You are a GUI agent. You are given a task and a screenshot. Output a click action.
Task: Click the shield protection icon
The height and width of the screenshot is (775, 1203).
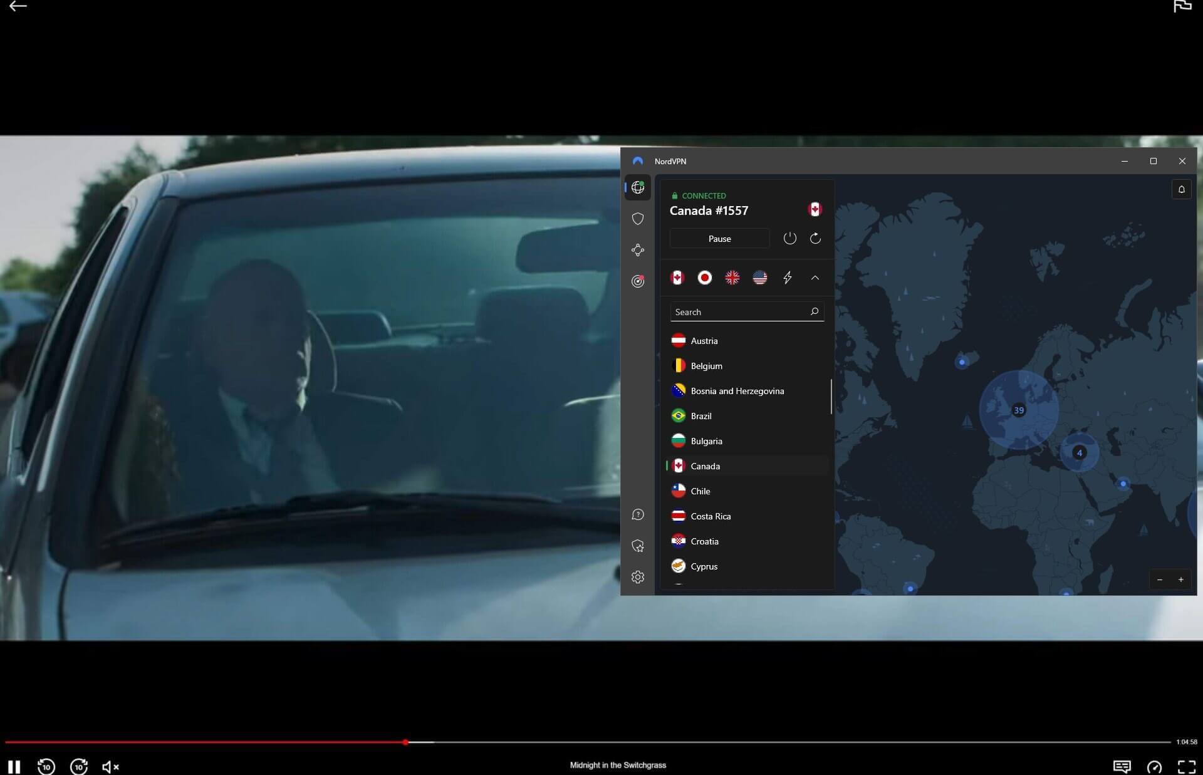click(637, 217)
